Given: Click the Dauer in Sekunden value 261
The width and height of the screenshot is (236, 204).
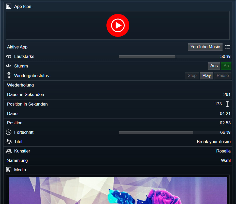Looking at the screenshot, I should tap(227, 94).
